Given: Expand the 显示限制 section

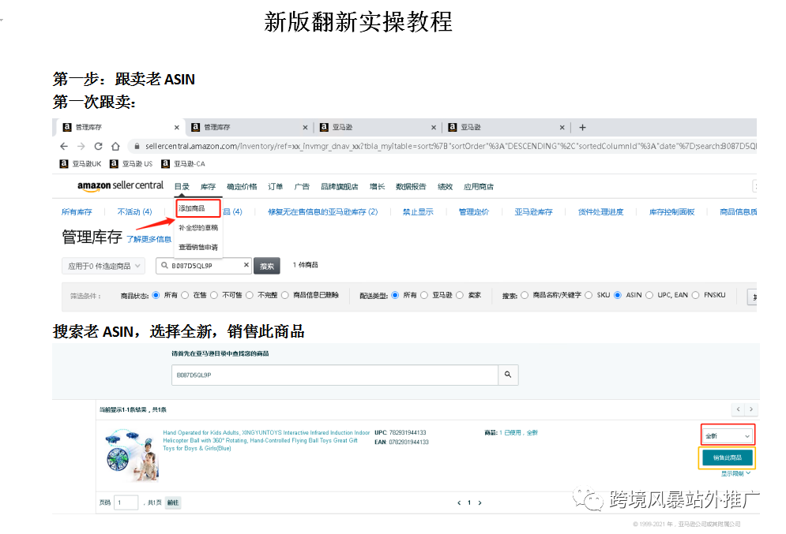Looking at the screenshot, I should [x=735, y=473].
